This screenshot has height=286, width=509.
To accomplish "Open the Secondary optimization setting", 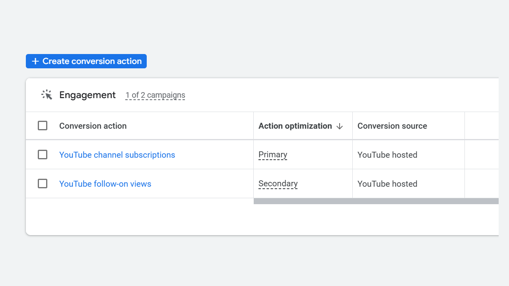I will pos(278,184).
